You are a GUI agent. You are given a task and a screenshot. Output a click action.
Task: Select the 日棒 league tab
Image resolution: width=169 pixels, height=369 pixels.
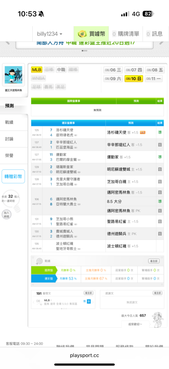point(49,70)
